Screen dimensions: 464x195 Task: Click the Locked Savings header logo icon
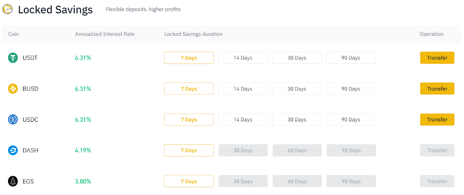click(x=7, y=9)
